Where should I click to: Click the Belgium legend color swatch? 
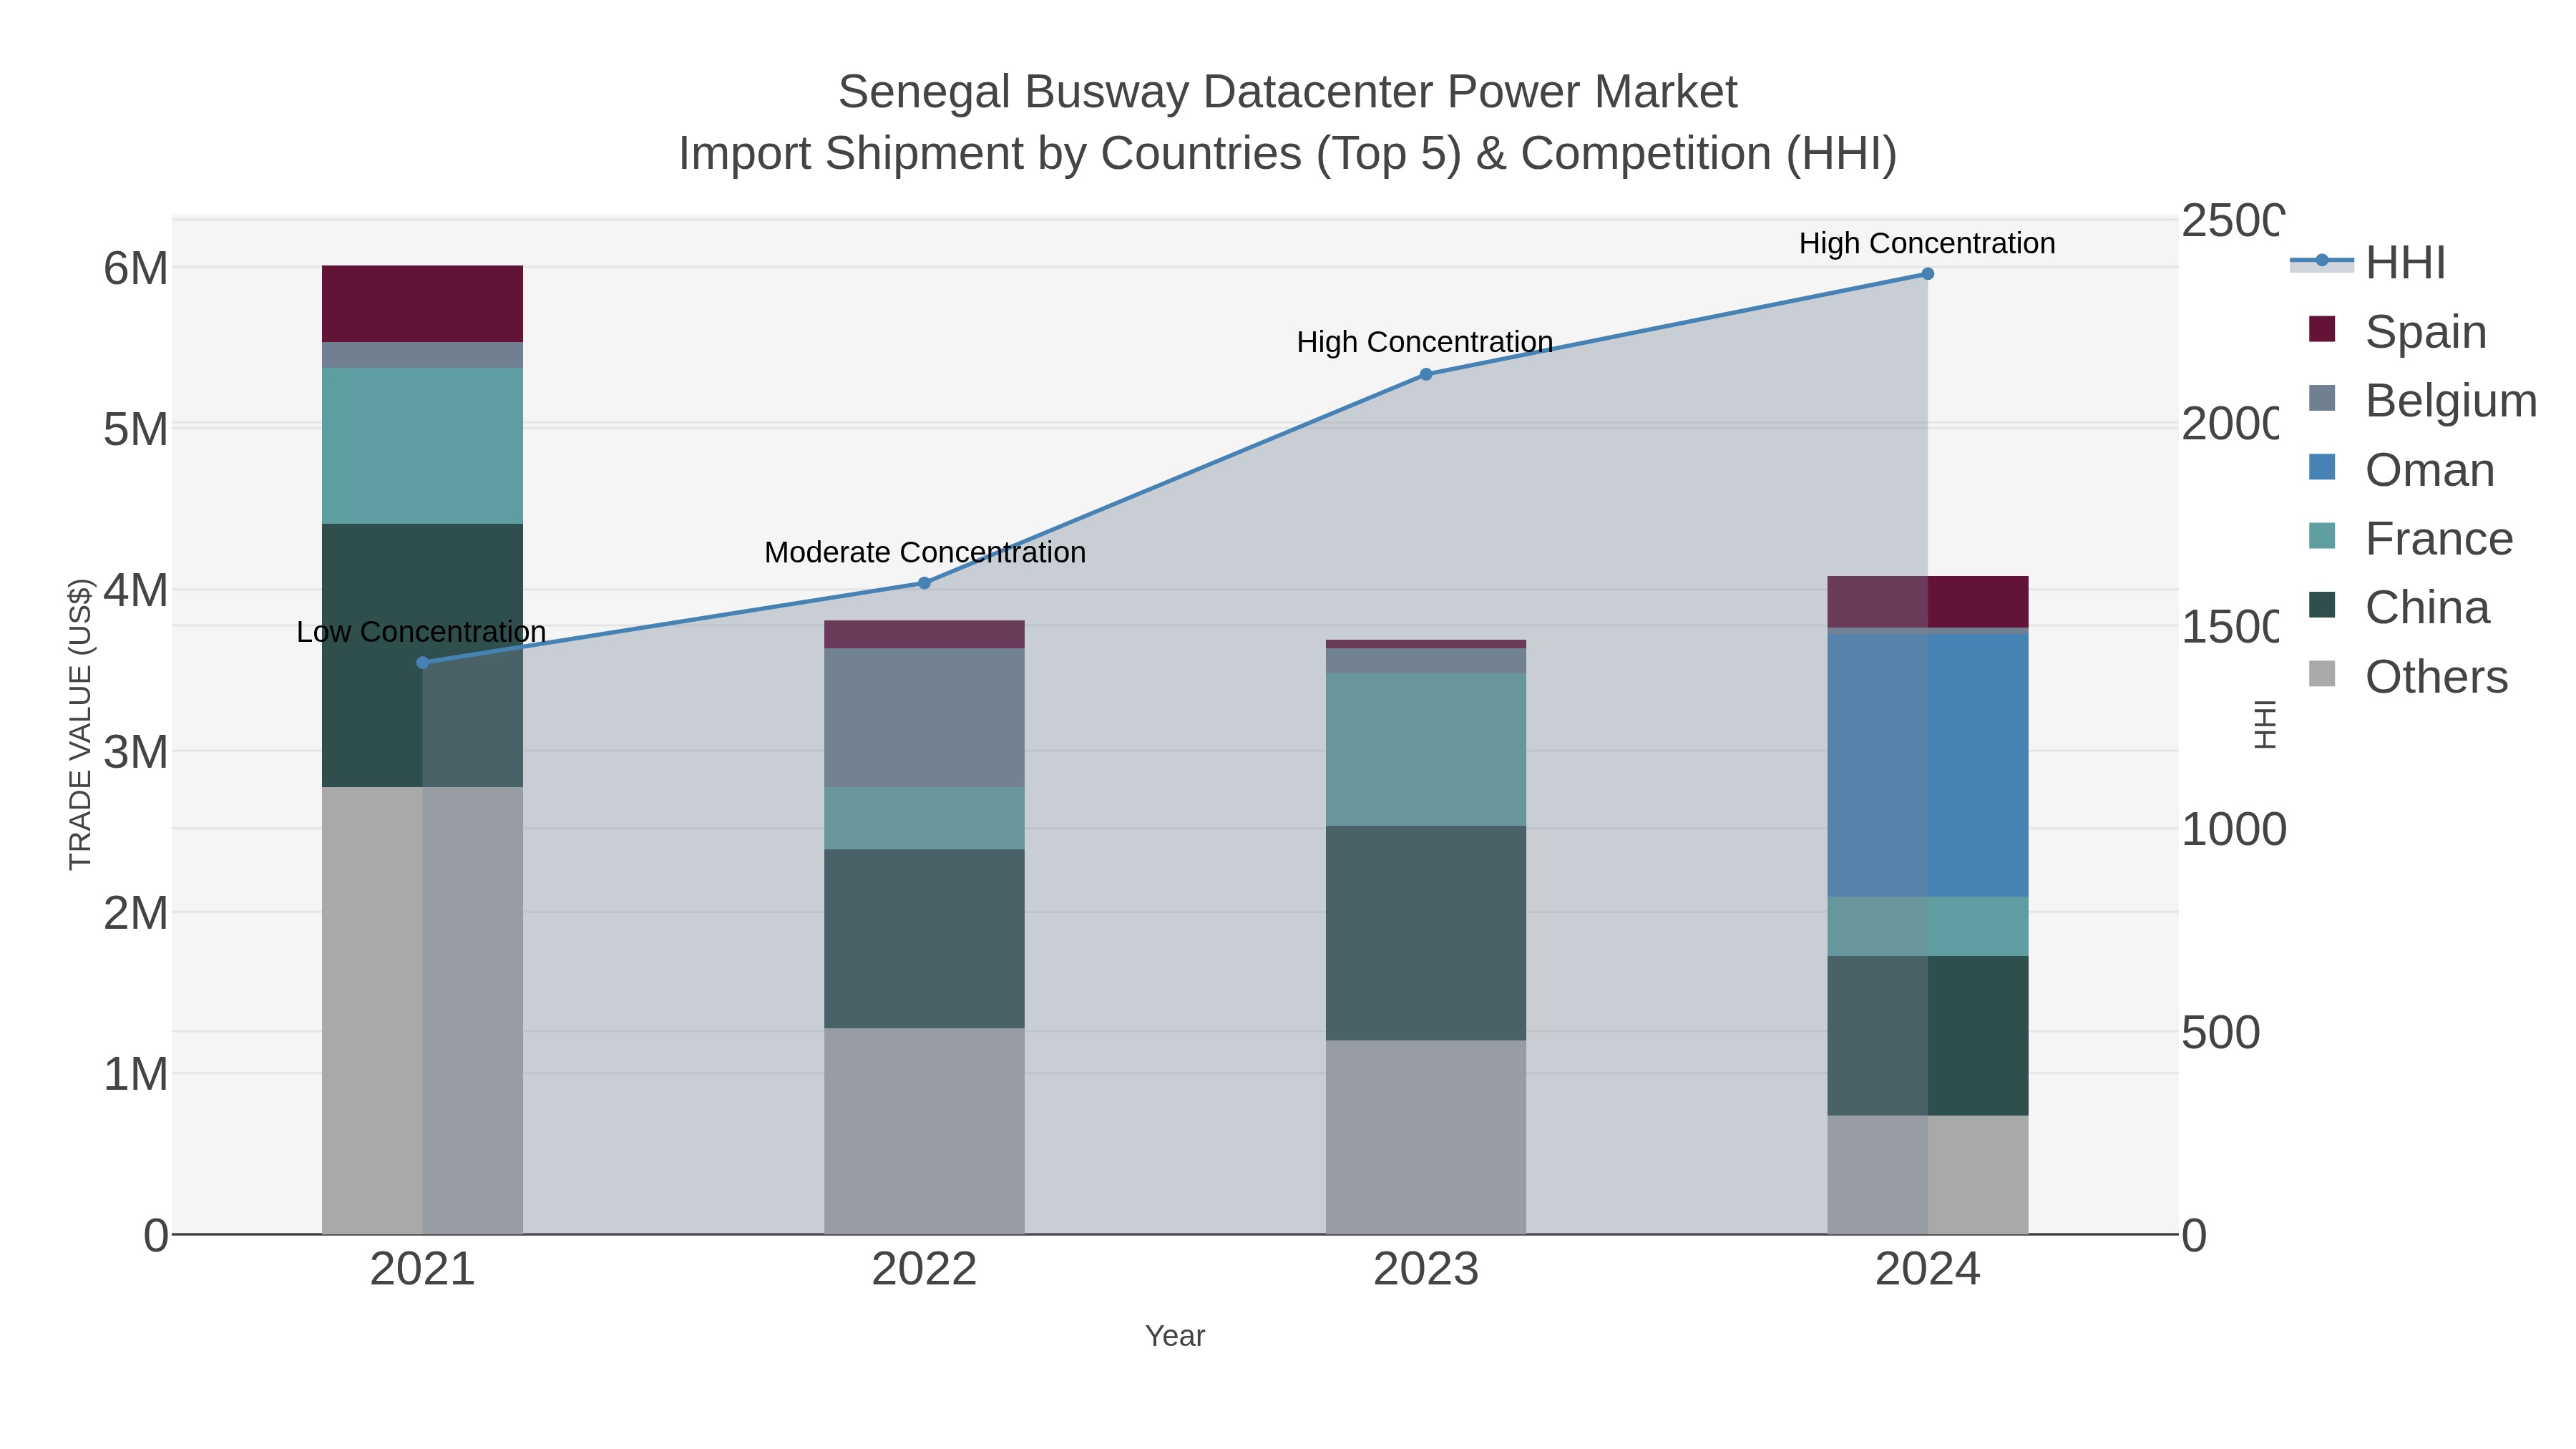click(2322, 398)
